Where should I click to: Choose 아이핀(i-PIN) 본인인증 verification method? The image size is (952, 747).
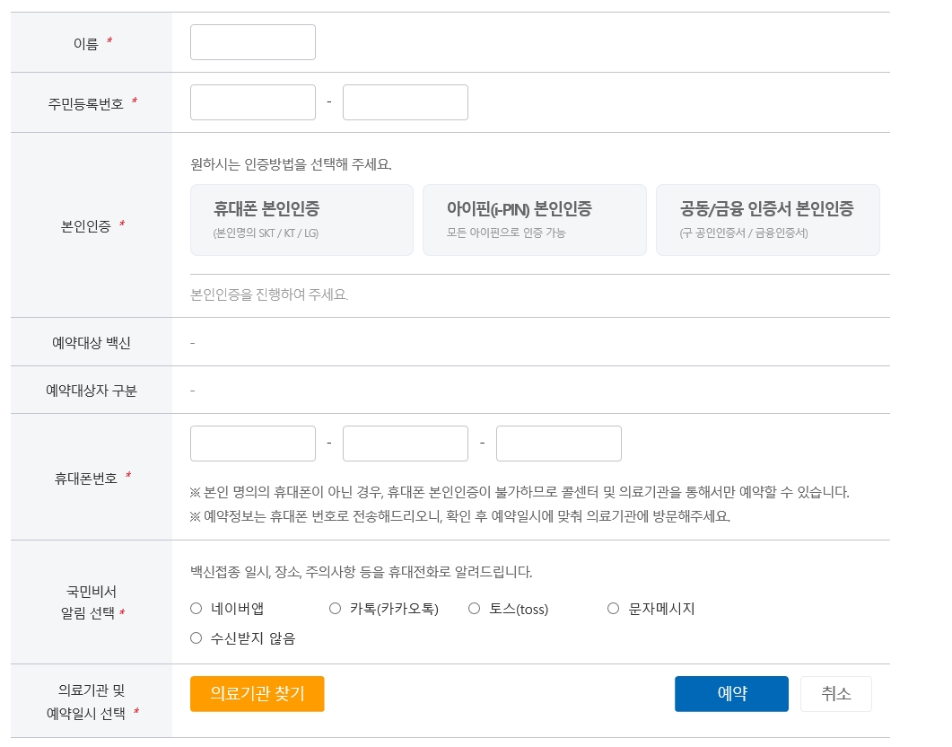point(534,220)
